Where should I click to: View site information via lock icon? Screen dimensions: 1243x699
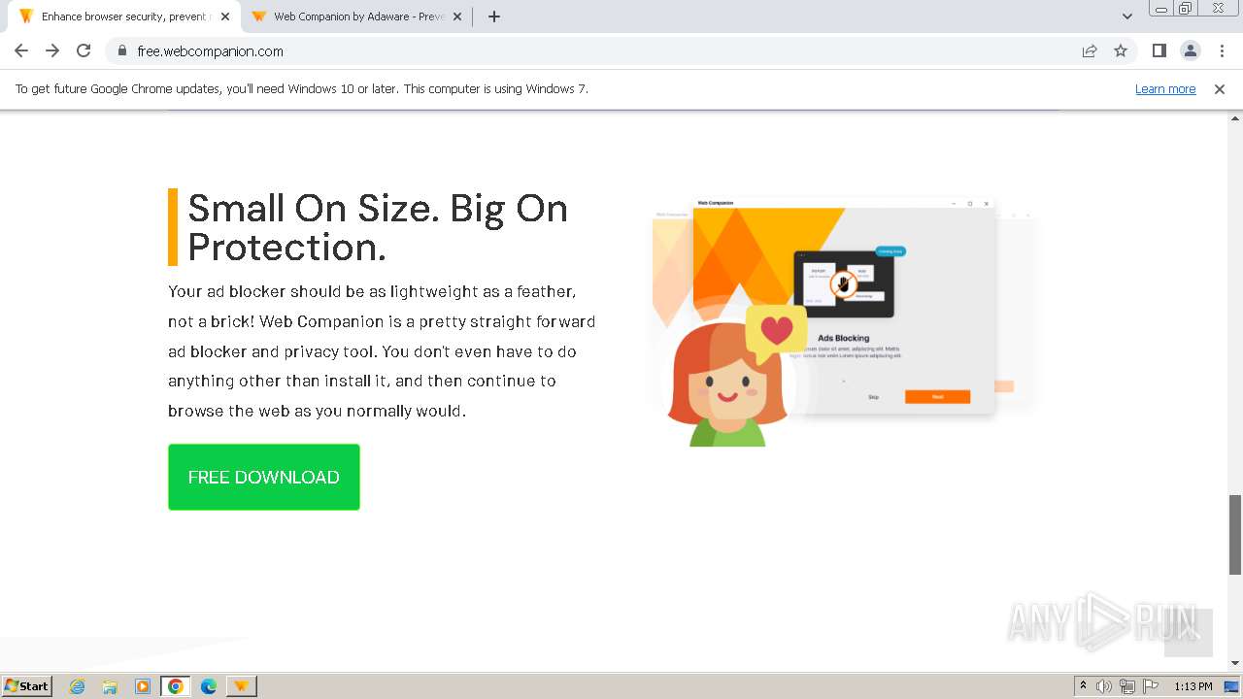pos(122,51)
